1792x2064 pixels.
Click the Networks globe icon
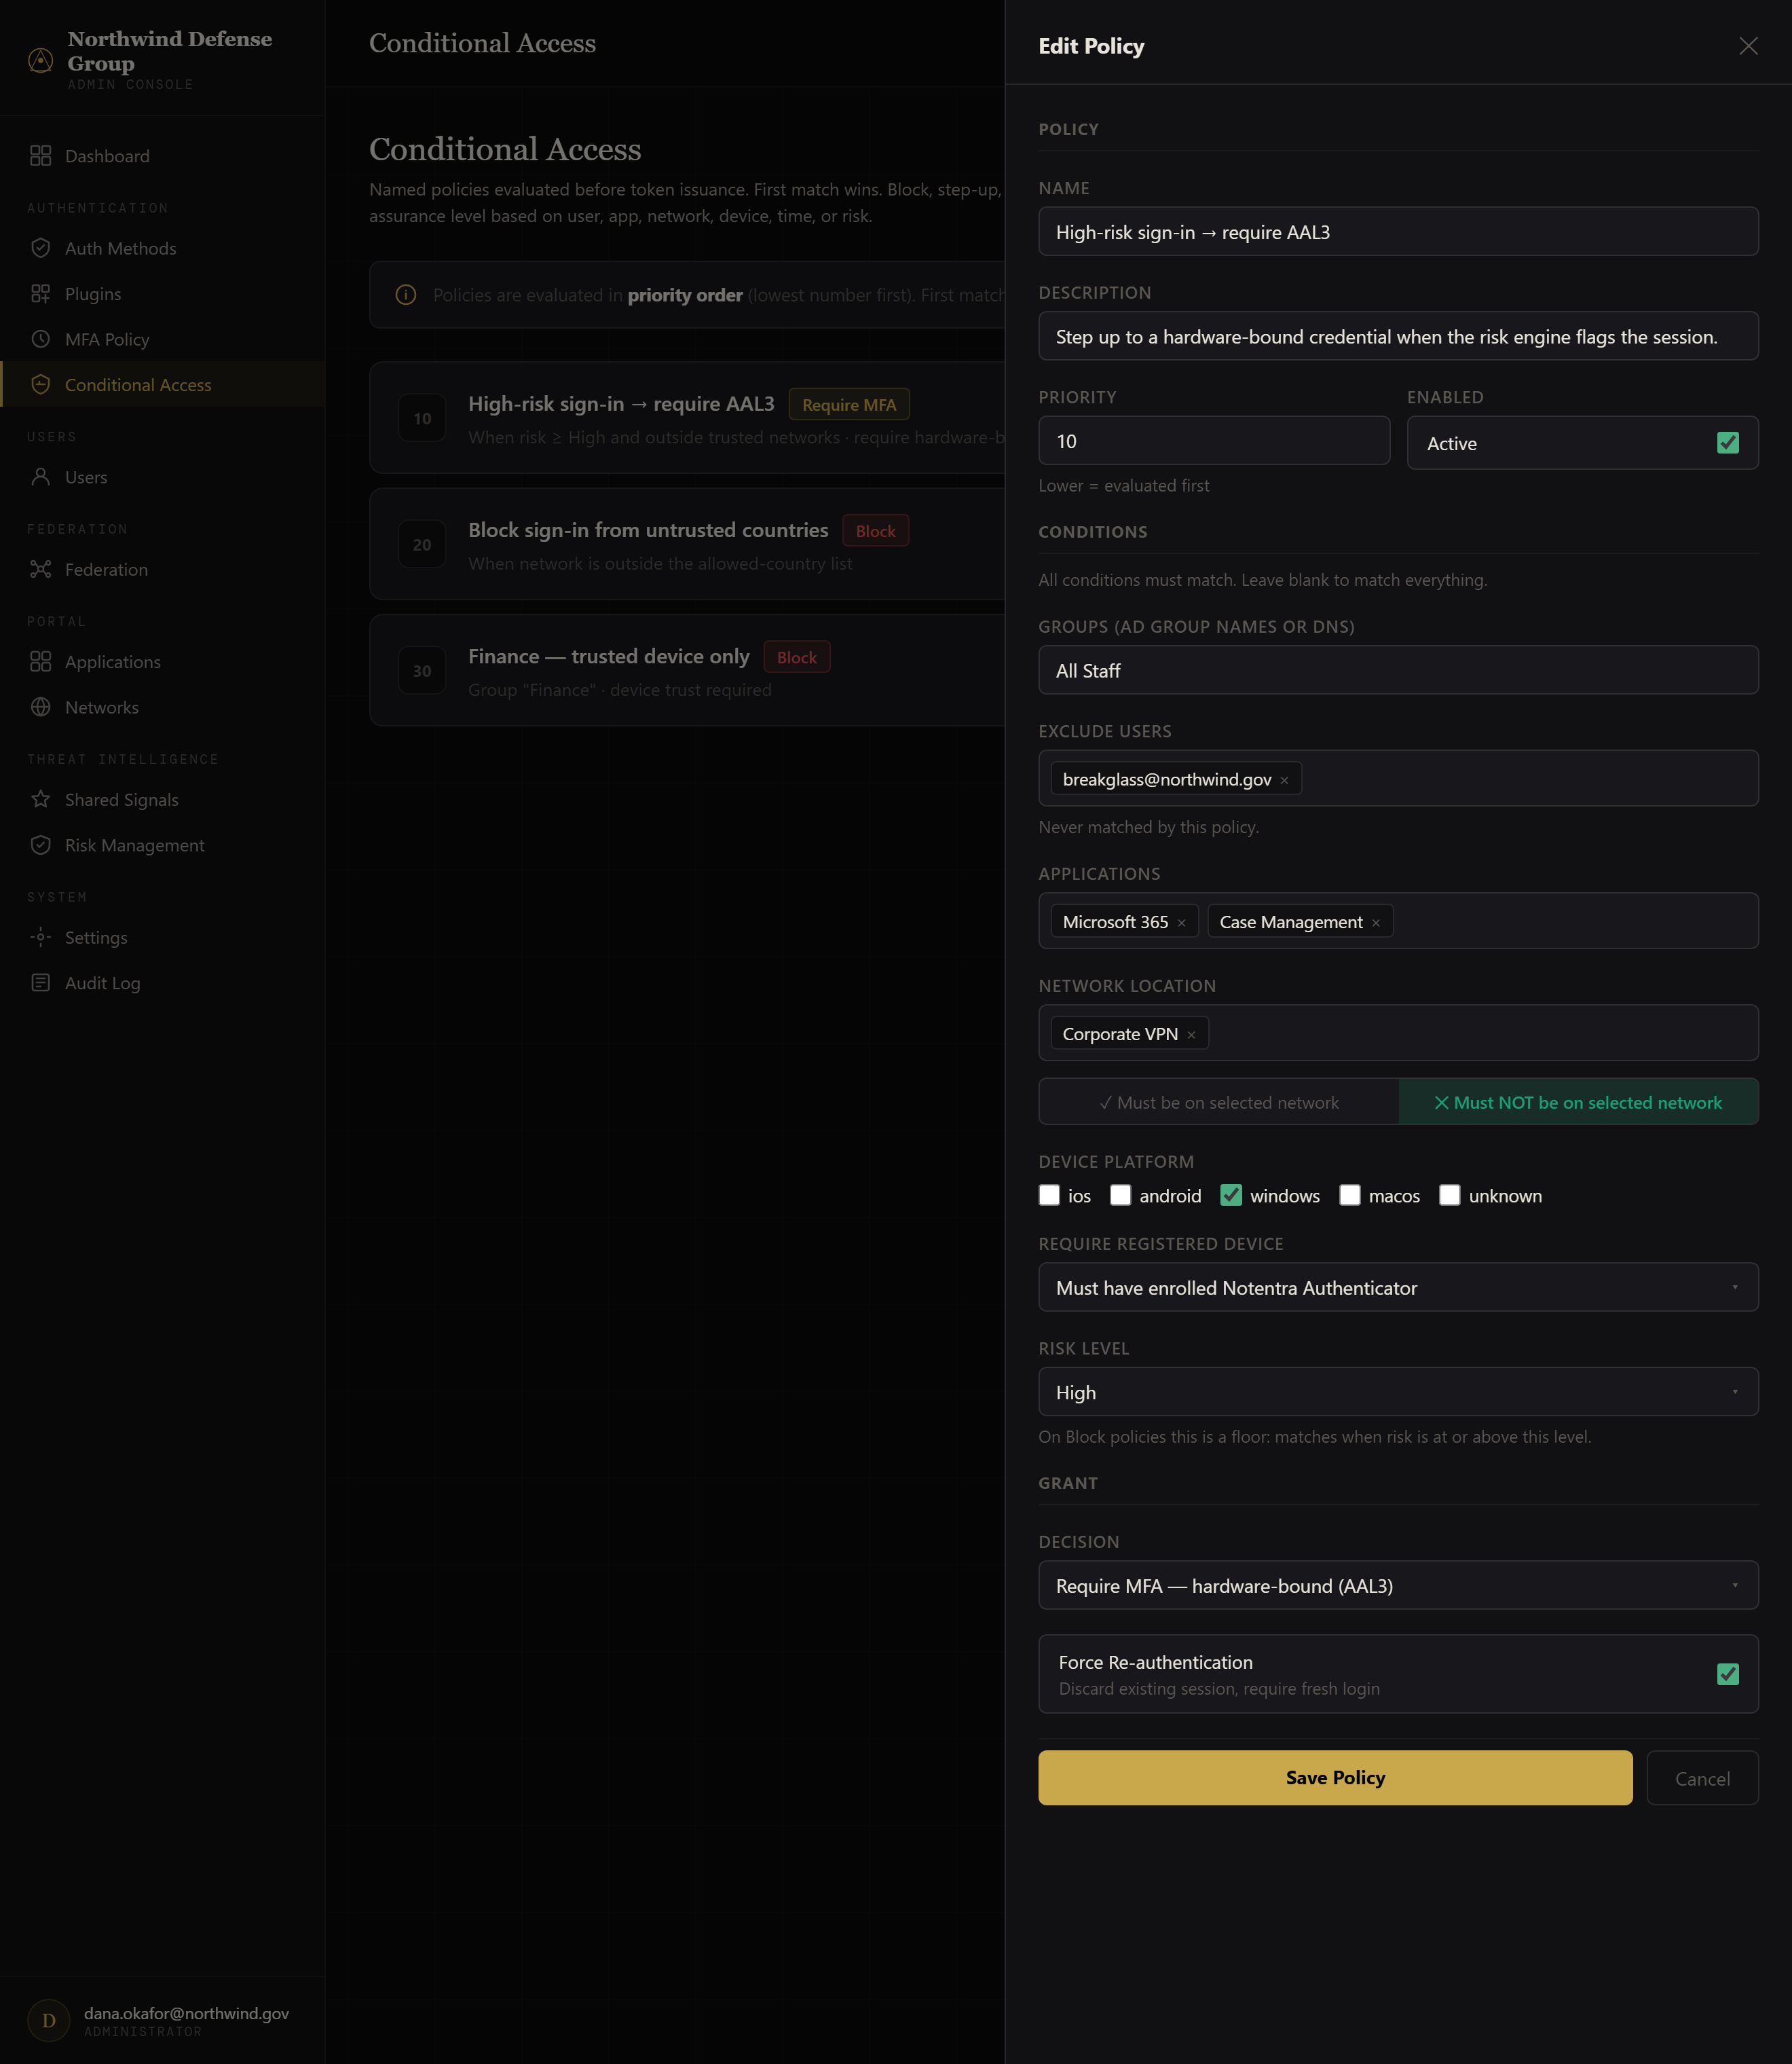click(x=40, y=707)
